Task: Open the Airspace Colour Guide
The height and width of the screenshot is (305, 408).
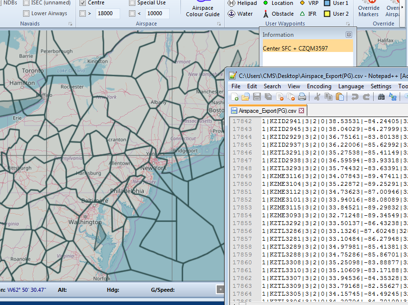Action: point(203,11)
